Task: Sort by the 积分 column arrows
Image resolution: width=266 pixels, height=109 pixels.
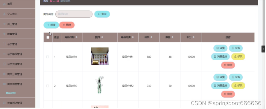Action: [194, 37]
